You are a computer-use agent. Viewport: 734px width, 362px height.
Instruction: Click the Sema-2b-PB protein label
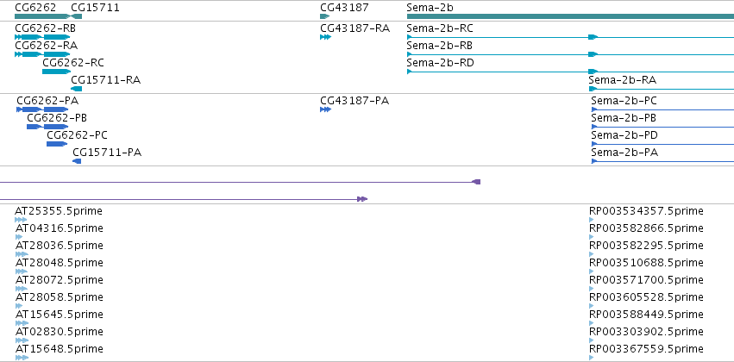click(623, 118)
